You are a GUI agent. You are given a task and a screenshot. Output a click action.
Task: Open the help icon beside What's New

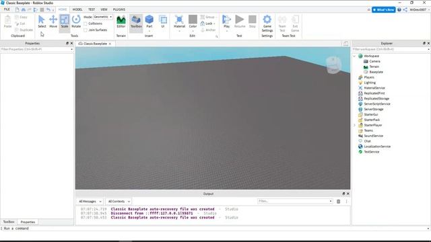(x=399, y=9)
